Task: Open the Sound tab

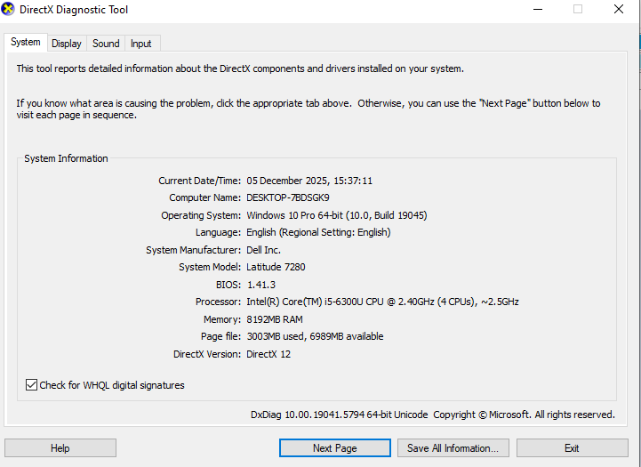Action: 106,44
